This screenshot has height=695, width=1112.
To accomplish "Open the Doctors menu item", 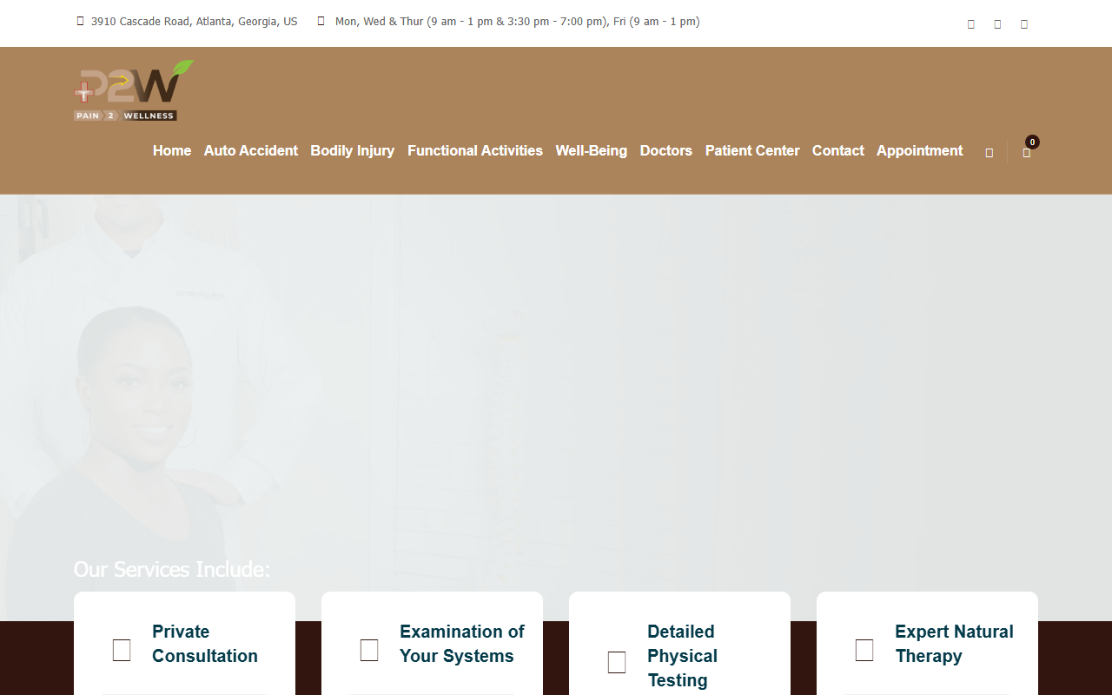I will tap(666, 150).
